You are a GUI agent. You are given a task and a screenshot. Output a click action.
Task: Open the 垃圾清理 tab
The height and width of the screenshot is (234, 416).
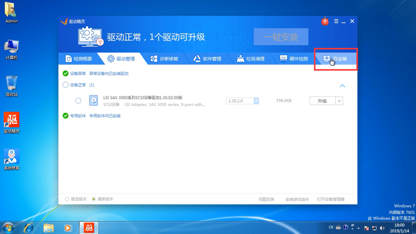[251, 59]
